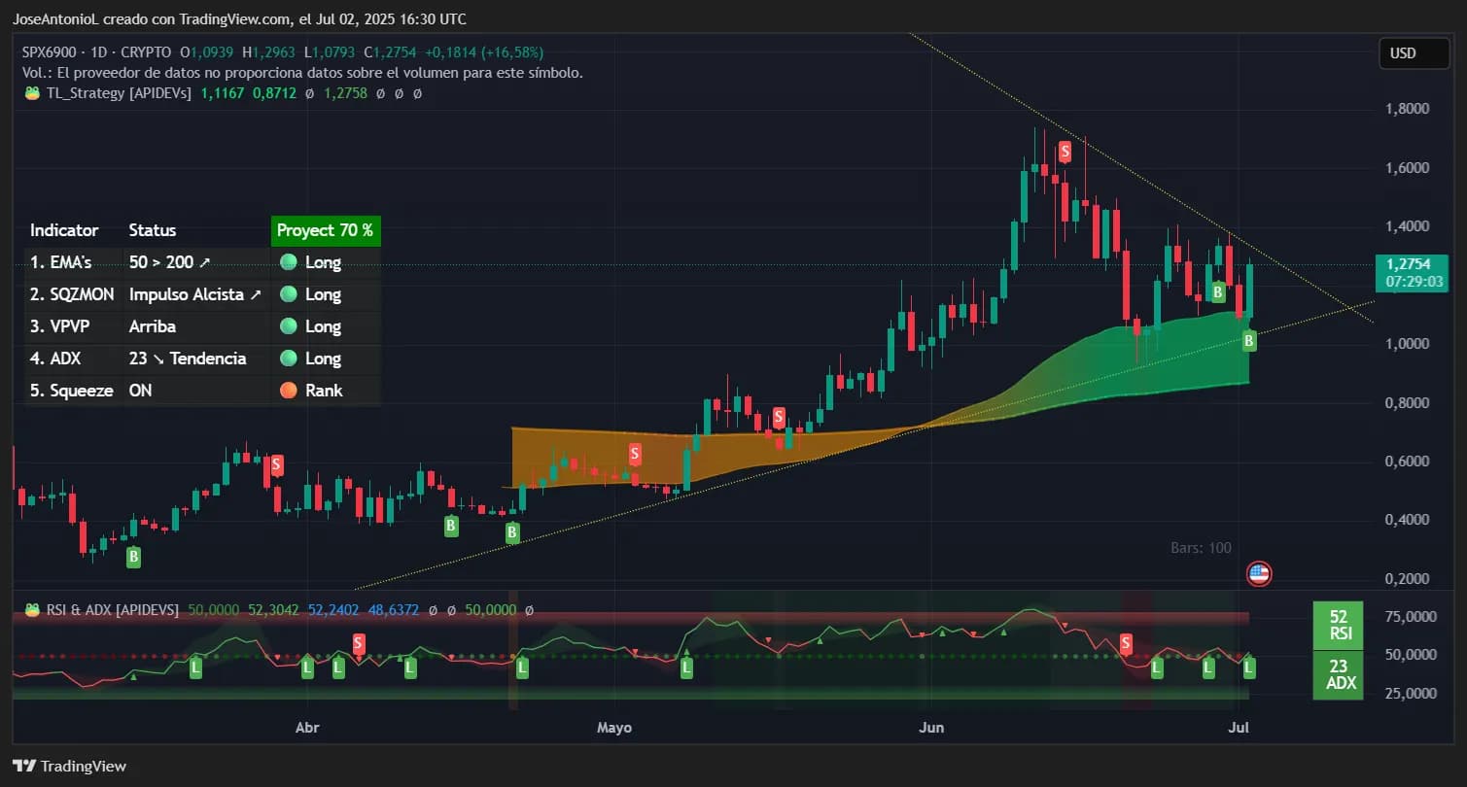Screen dimensions: 1467x787
Task: Click the green RSI 52 value badge
Action: (1339, 626)
